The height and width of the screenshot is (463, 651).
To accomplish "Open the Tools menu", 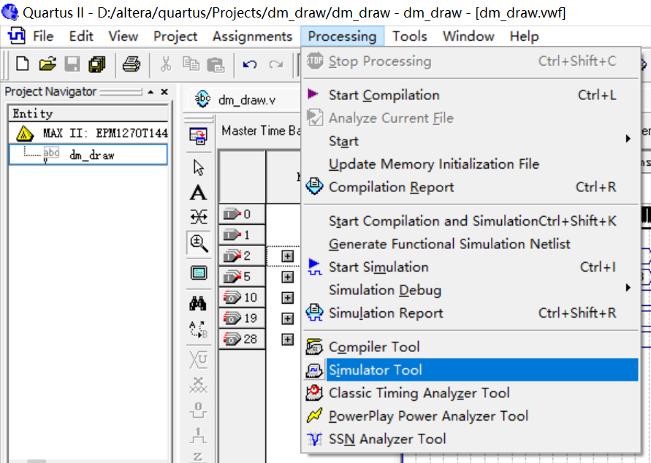I will click(410, 36).
